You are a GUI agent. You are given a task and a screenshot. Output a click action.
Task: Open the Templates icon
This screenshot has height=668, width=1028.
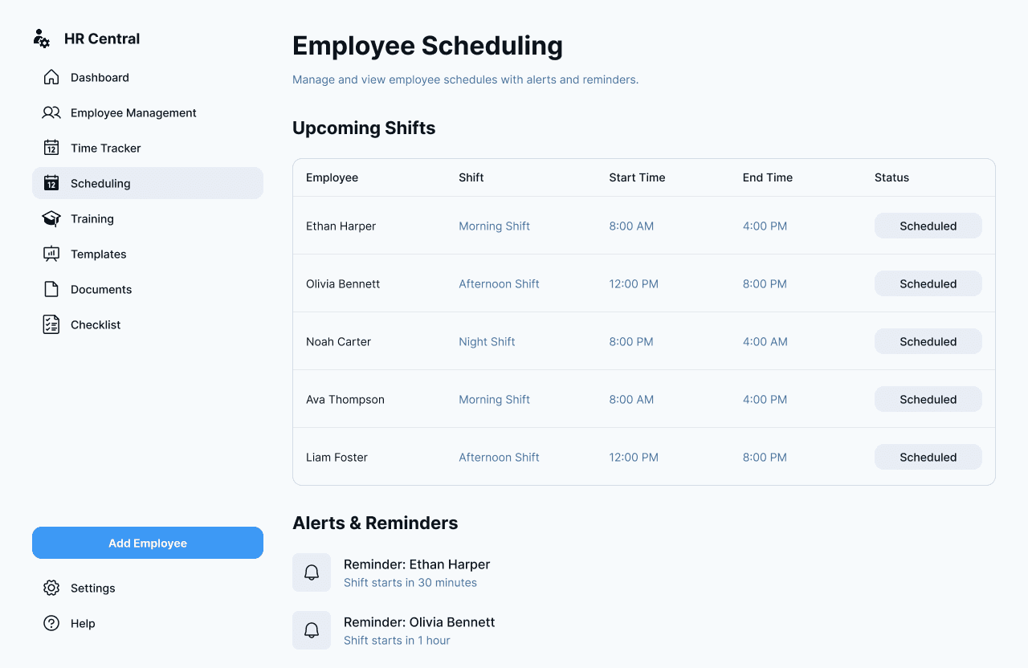pos(51,254)
